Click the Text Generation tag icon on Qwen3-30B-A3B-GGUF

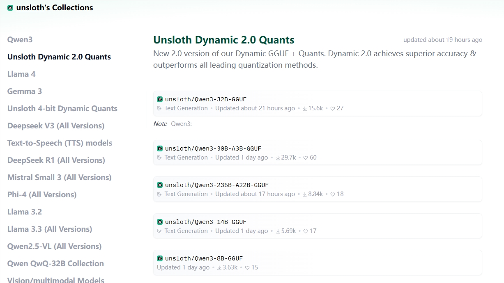[160, 157]
